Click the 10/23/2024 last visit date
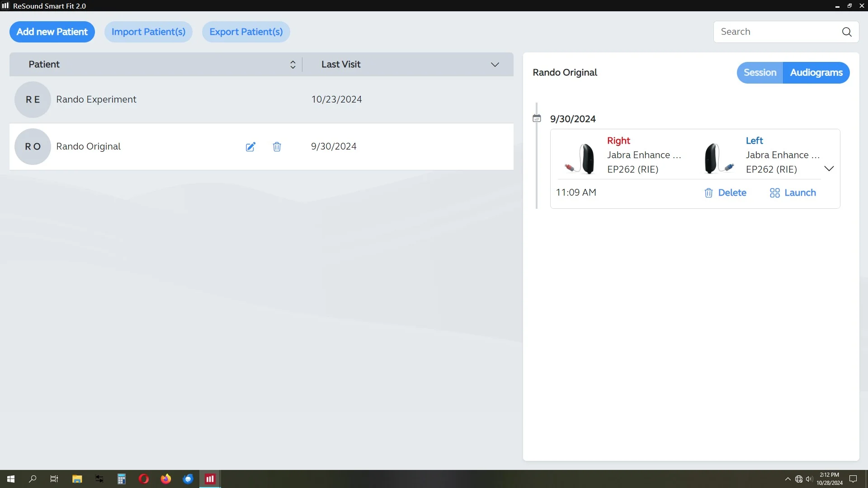This screenshot has width=868, height=488. [336, 99]
